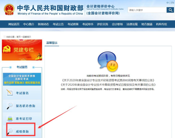Open 答题演示 link in blue banner

pos(20,83)
